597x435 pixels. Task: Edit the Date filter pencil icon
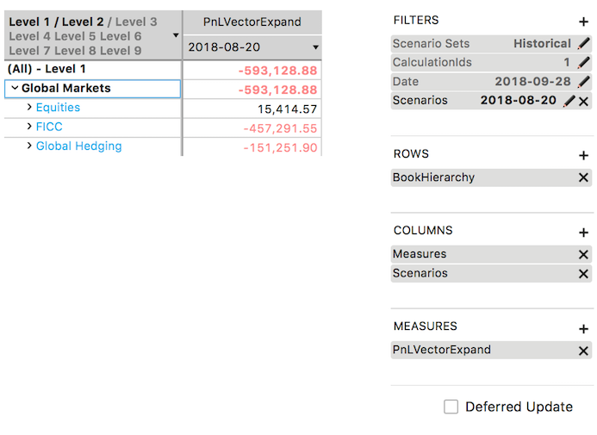[583, 82]
